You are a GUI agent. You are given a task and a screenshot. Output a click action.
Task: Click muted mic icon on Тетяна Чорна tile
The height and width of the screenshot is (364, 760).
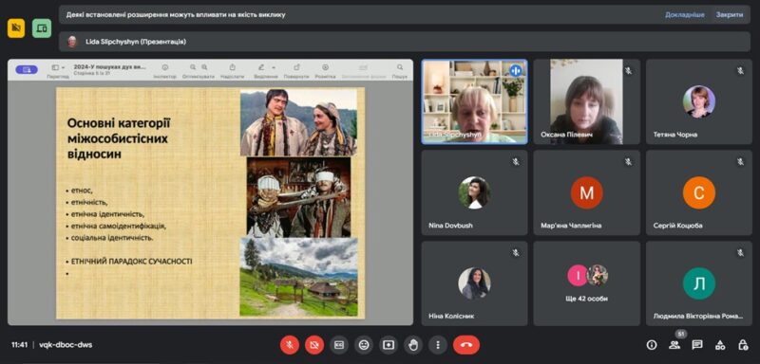point(740,70)
